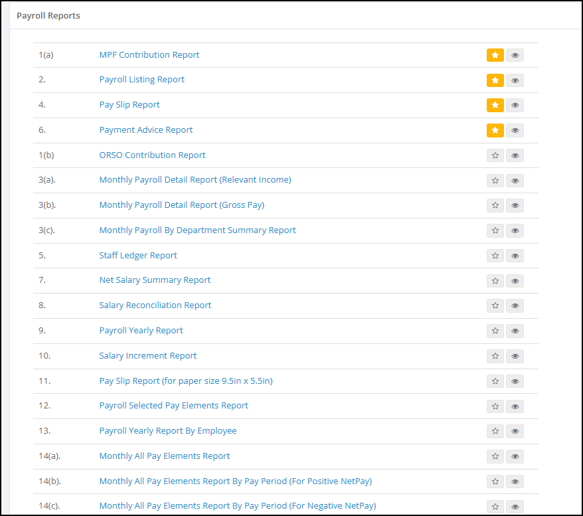Unfavorite the MPF Contribution Report star
The height and width of the screenshot is (516, 583).
tap(495, 55)
